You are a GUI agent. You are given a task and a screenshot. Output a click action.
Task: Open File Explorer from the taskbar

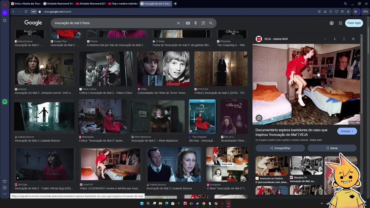[x=160, y=203]
